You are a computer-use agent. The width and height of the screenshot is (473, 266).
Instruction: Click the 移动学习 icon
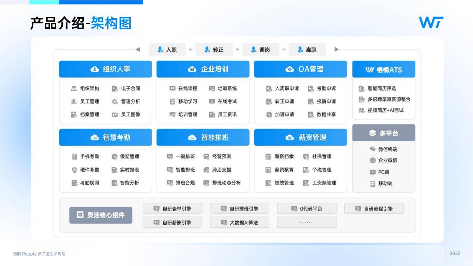point(172,101)
